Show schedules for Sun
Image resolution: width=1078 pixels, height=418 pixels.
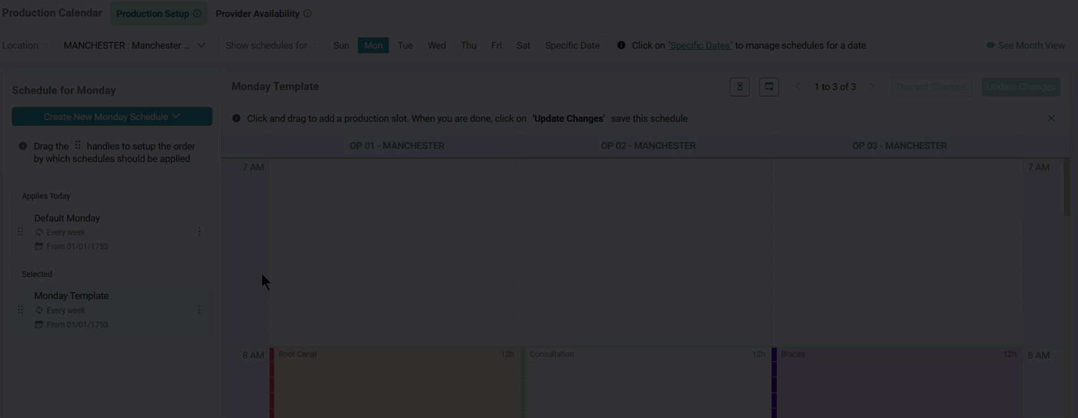click(341, 45)
